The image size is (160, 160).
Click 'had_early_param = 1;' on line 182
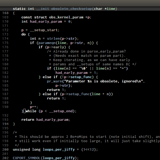(x=77, y=73)
